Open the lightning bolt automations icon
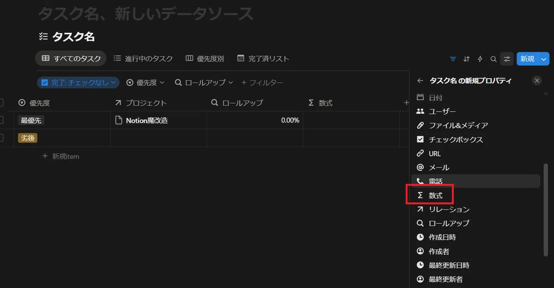The height and width of the screenshot is (288, 554). pyautogui.click(x=480, y=59)
